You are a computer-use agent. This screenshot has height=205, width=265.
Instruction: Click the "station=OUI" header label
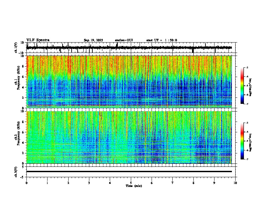point(124,40)
